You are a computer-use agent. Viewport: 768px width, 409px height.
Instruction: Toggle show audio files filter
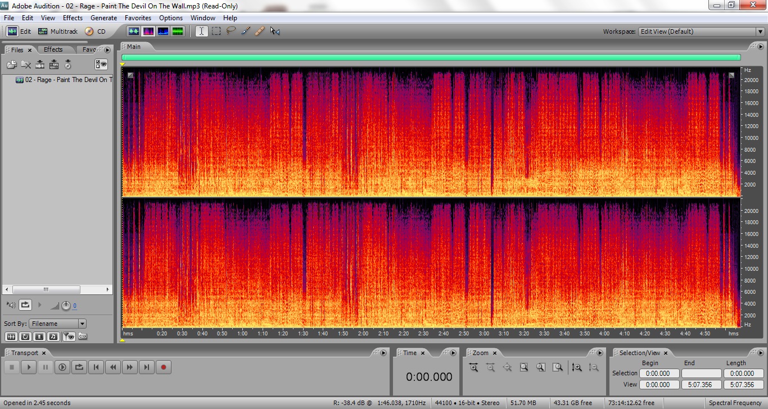[x=10, y=337]
